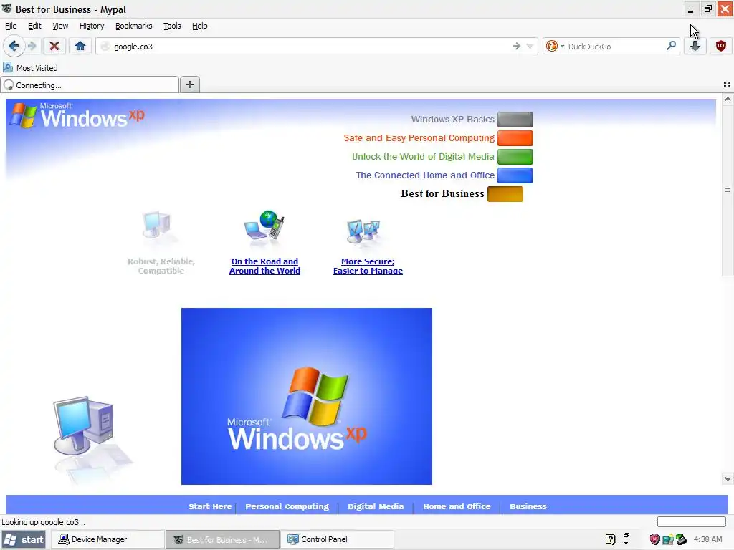Viewport: 734px width, 550px height.
Task: Open The Connected Home and Office link
Action: pyautogui.click(x=424, y=175)
